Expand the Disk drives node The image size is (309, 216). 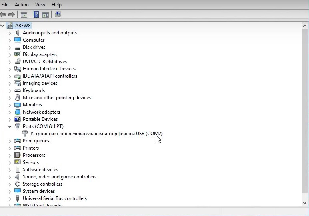click(x=10, y=47)
